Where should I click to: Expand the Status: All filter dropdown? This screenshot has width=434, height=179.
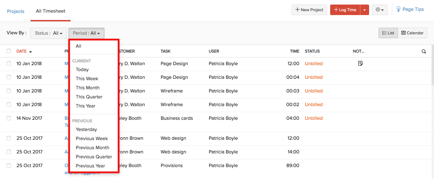pos(48,33)
